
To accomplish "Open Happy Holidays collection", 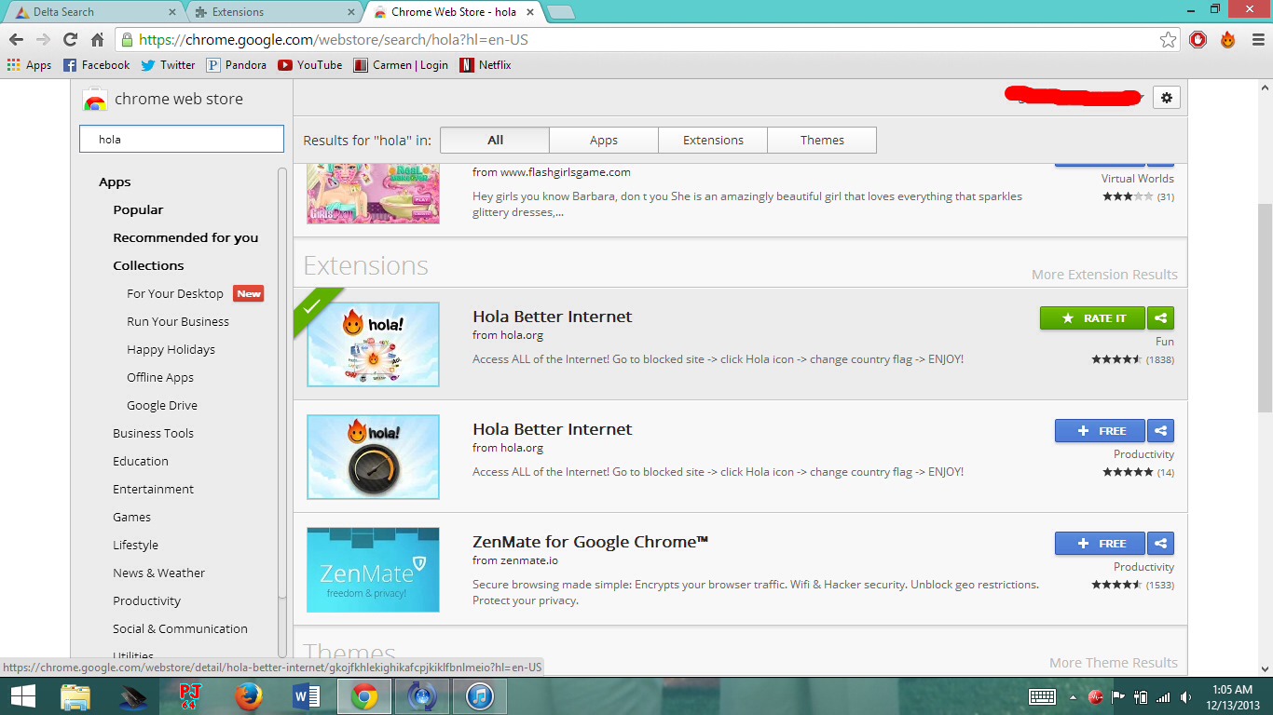I will 171,349.
